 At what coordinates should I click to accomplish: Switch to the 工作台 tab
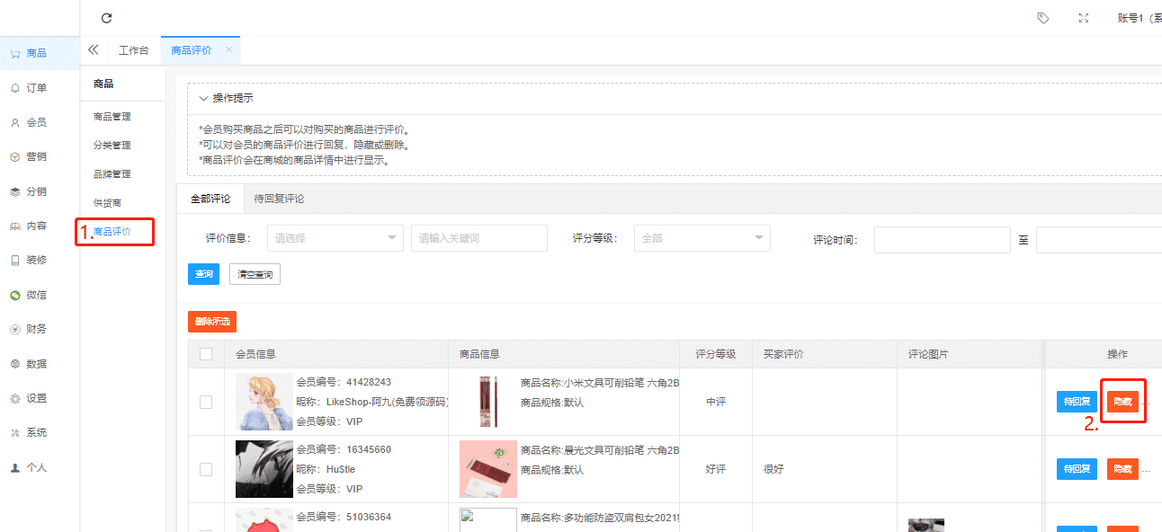[x=133, y=50]
